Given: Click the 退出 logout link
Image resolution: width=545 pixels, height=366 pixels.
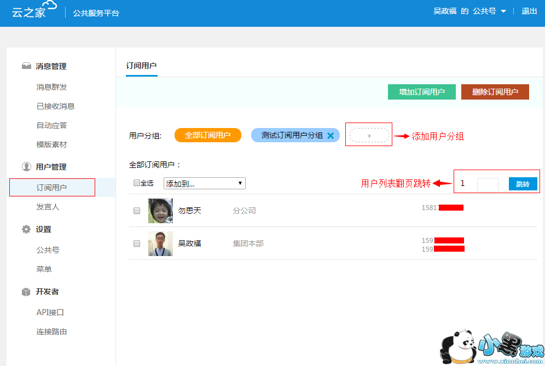Looking at the screenshot, I should (x=529, y=11).
